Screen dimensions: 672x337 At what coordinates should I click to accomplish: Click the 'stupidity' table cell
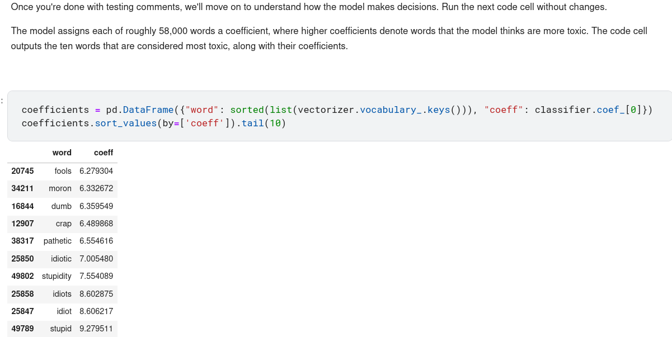[x=57, y=276]
